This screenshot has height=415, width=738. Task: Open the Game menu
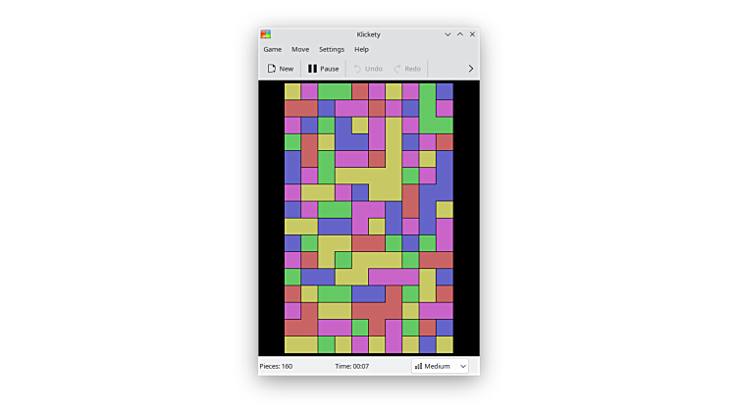(272, 49)
